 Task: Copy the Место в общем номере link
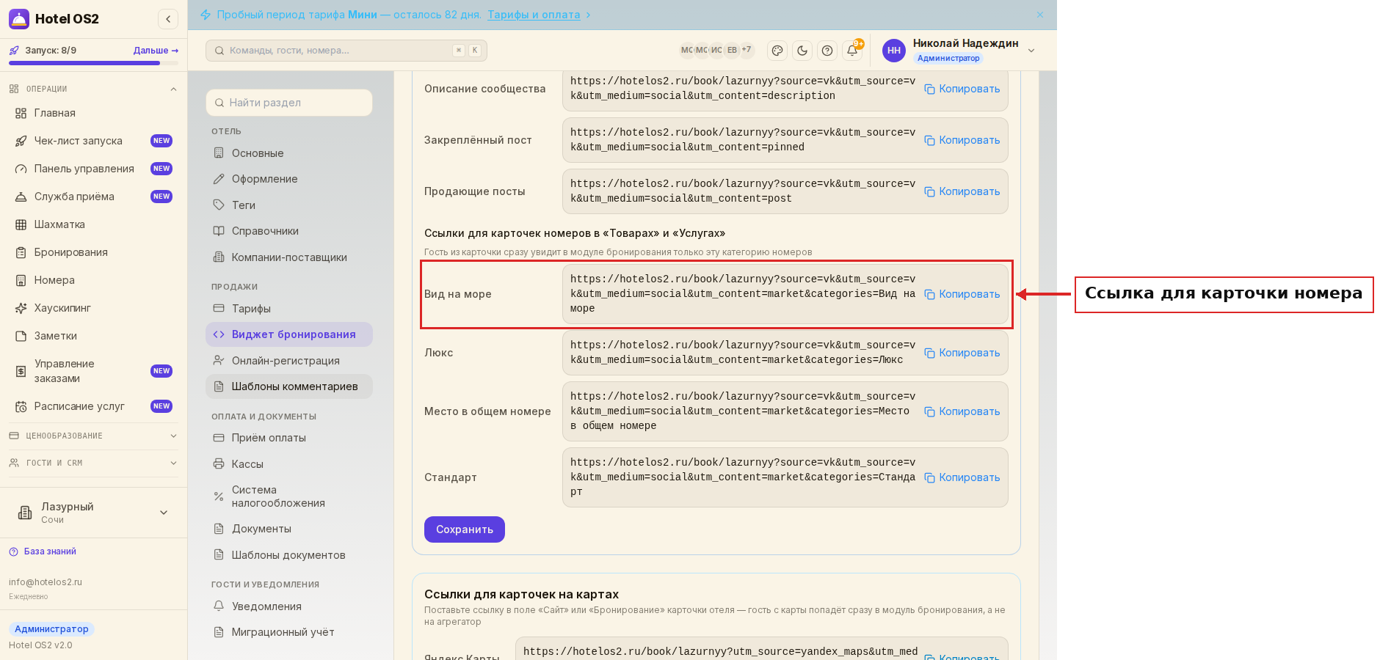pyautogui.click(x=962, y=411)
